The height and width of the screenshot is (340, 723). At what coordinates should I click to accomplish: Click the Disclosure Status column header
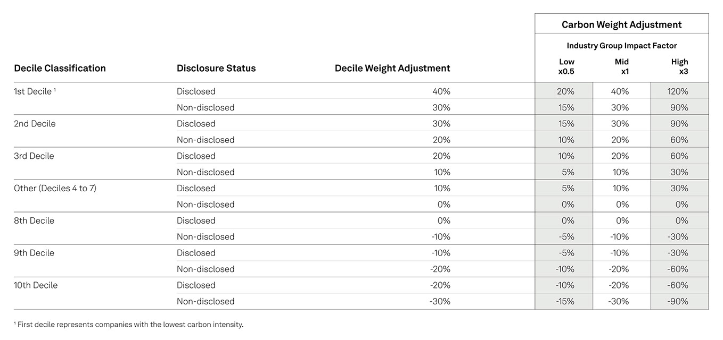[x=216, y=68]
